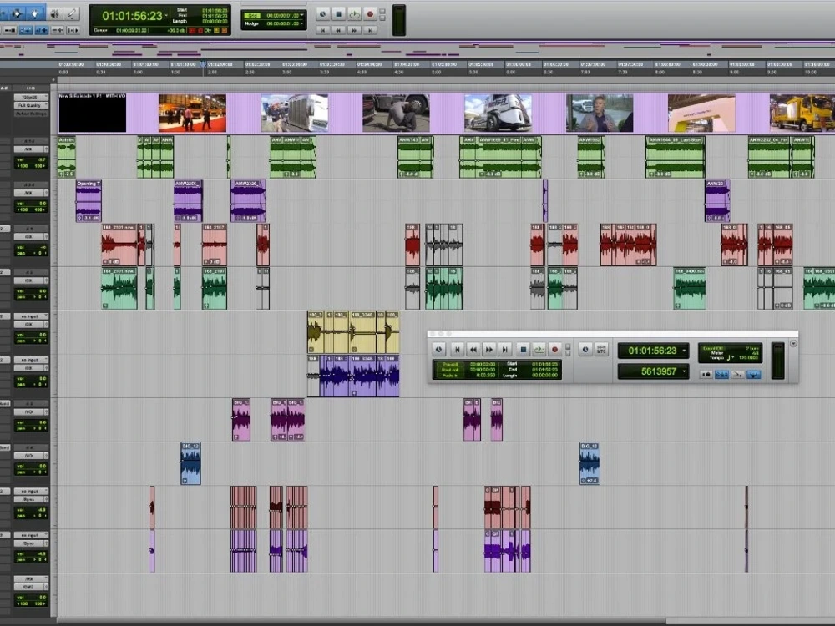835x626 pixels.
Task: Click the I/O column header
Action: [x=31, y=88]
